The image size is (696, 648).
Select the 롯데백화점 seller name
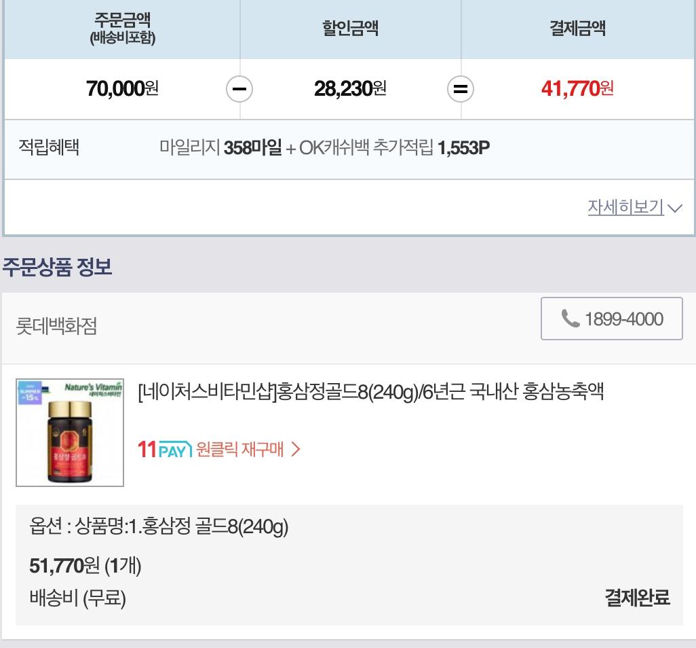[x=57, y=326]
